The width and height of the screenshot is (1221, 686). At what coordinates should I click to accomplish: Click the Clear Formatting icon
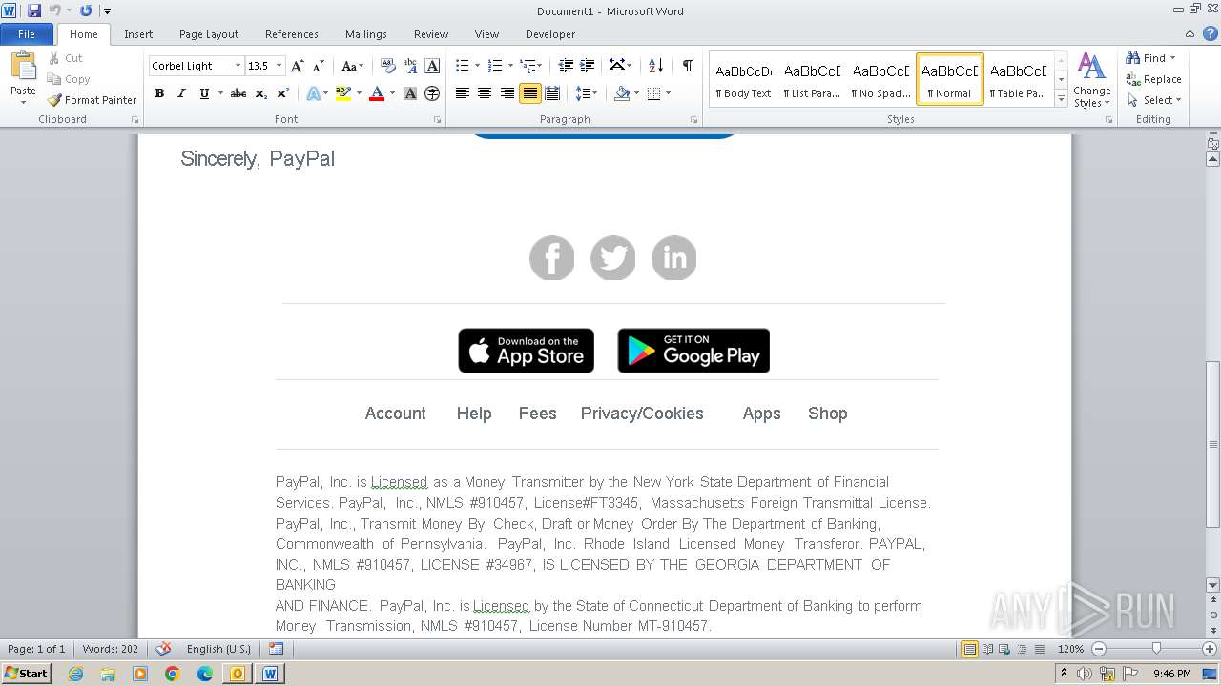[x=387, y=66]
